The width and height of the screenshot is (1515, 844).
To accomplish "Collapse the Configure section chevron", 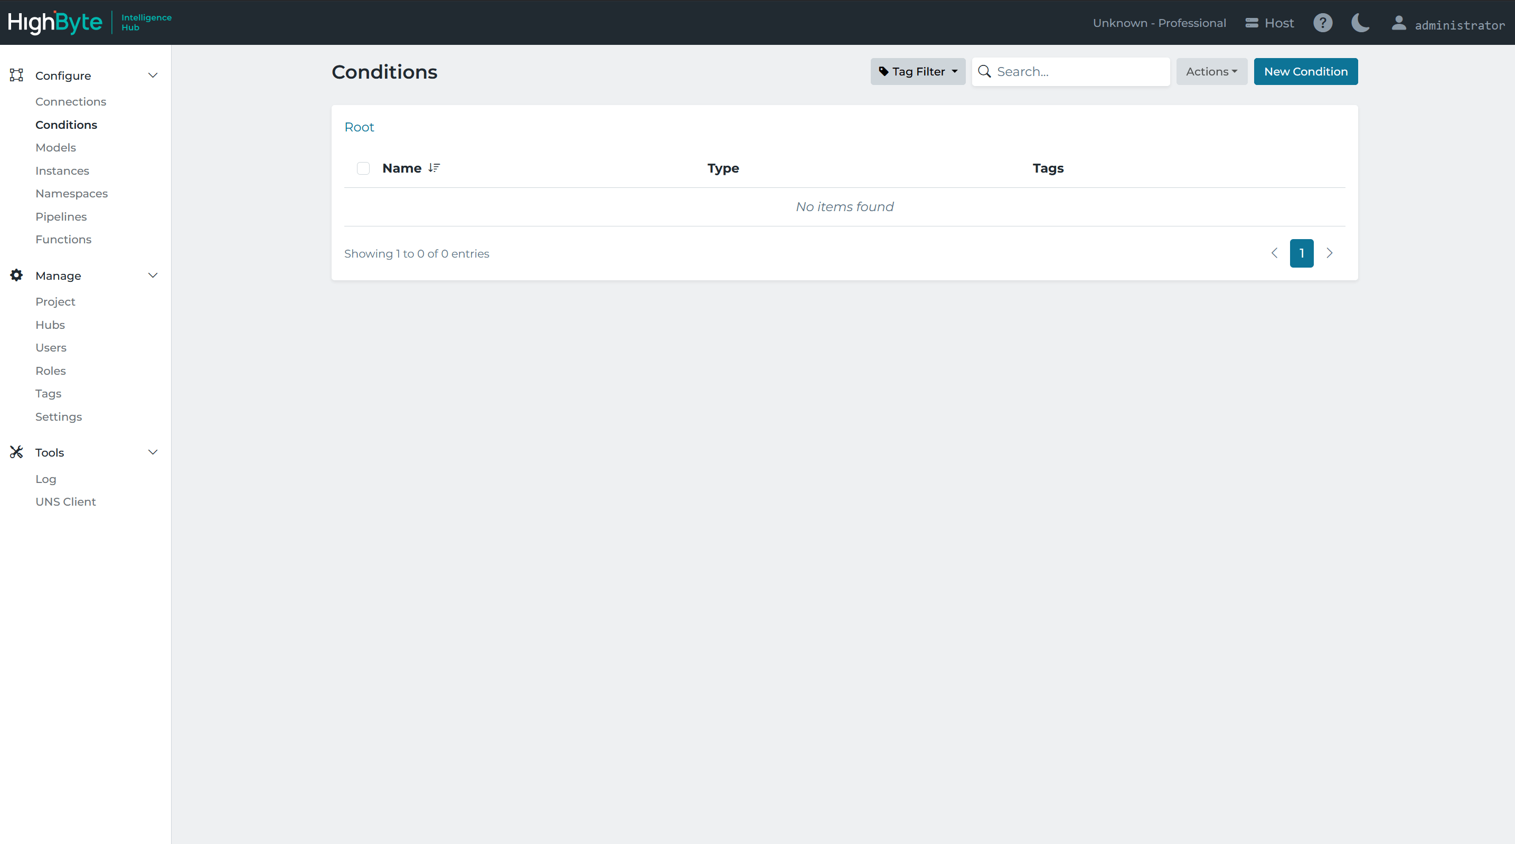I will (x=153, y=75).
